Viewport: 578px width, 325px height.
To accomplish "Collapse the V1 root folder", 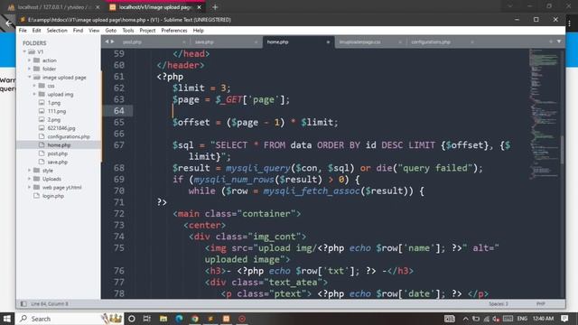I will point(24,52).
